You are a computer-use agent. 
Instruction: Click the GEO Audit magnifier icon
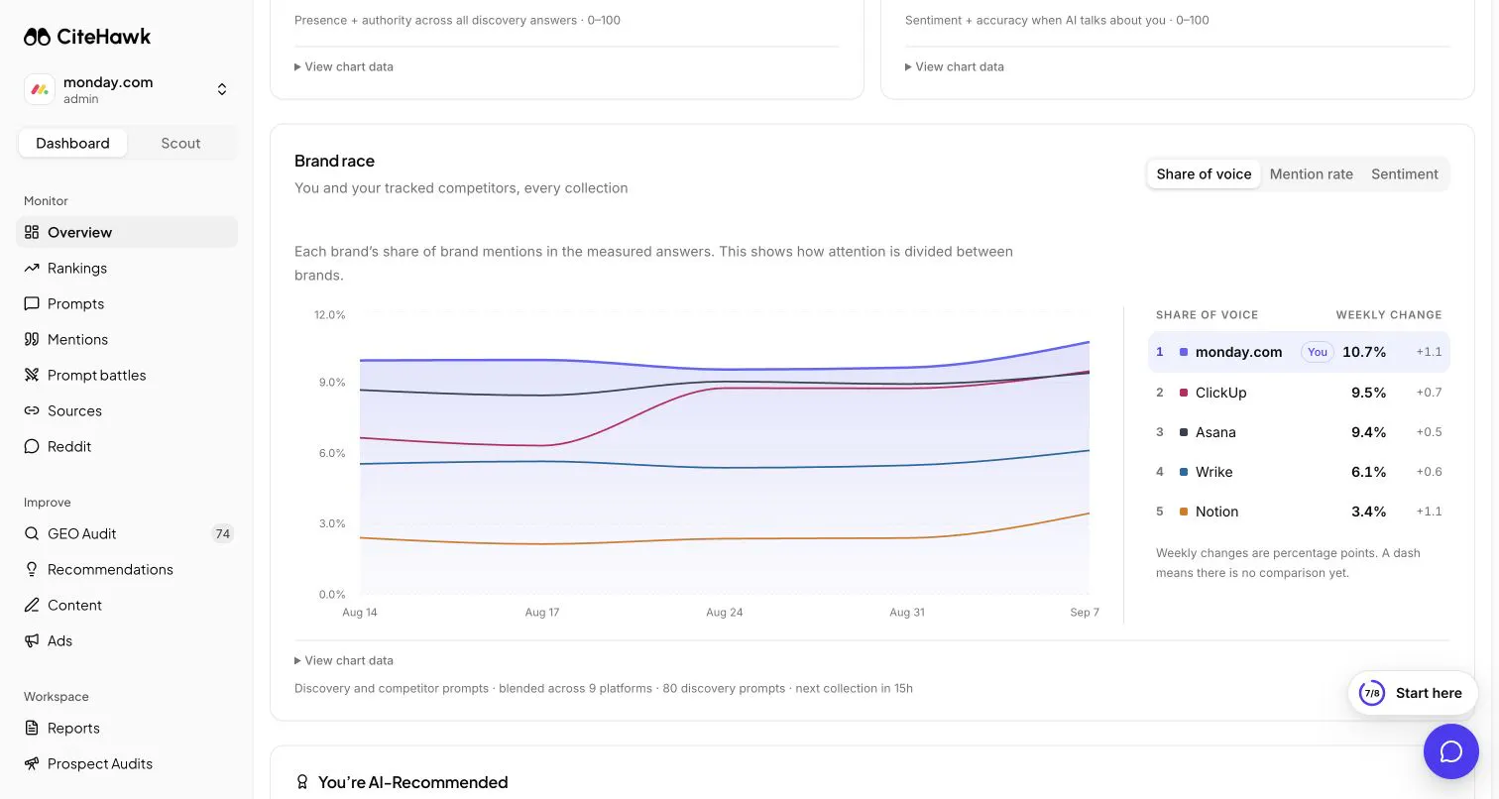coord(32,533)
